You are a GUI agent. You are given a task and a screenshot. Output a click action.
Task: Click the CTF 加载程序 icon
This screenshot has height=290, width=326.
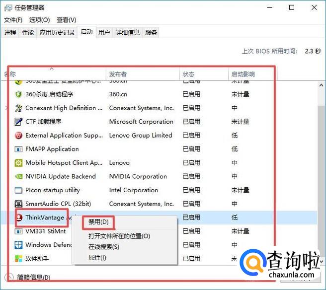(x=18, y=122)
